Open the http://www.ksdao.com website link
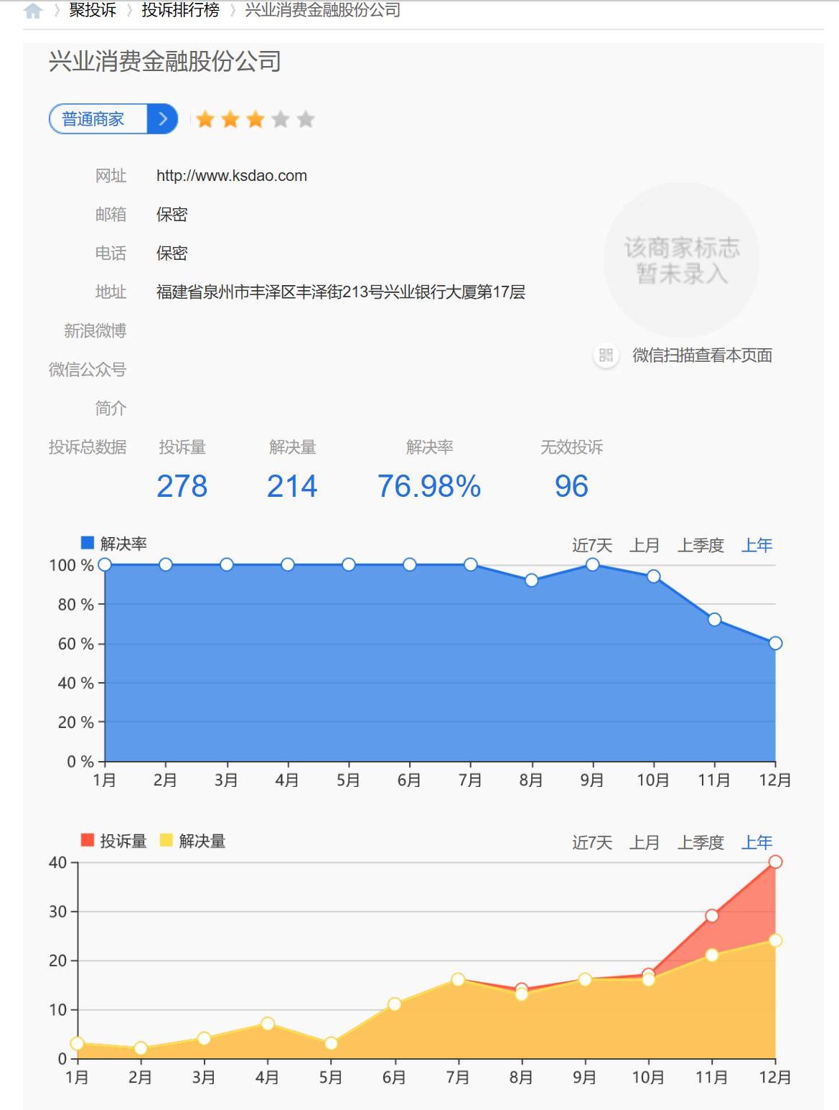 (x=232, y=176)
